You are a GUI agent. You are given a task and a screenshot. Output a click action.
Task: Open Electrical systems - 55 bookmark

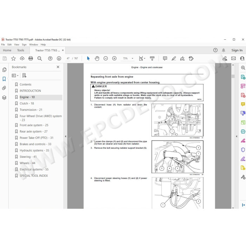(x=34, y=169)
